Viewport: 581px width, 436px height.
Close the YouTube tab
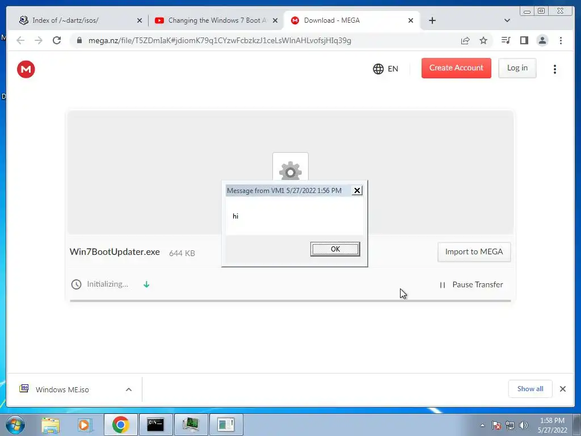(275, 20)
